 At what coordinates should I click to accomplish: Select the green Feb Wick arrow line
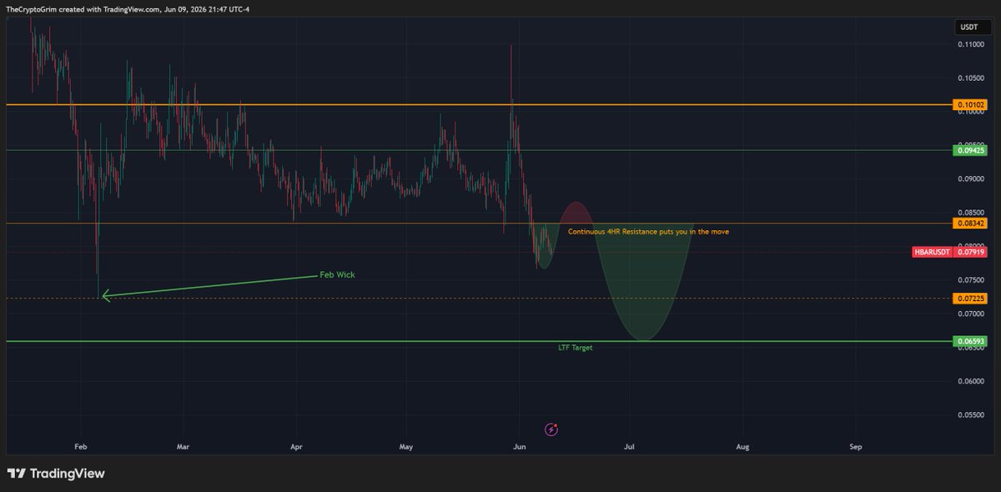tap(210, 285)
